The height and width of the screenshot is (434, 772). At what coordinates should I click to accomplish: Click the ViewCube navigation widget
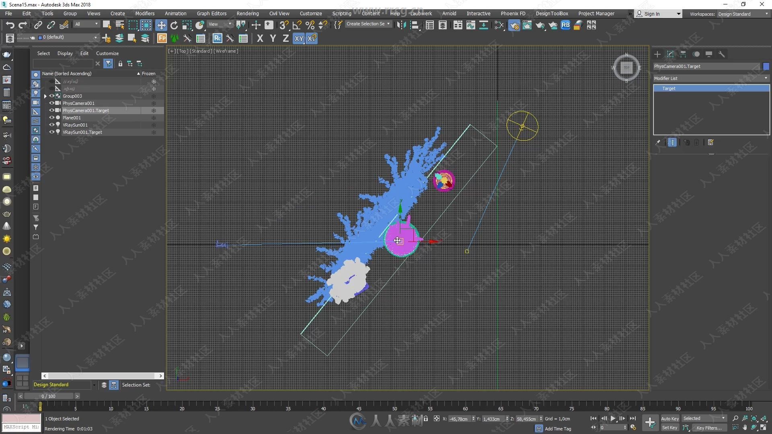coord(626,67)
